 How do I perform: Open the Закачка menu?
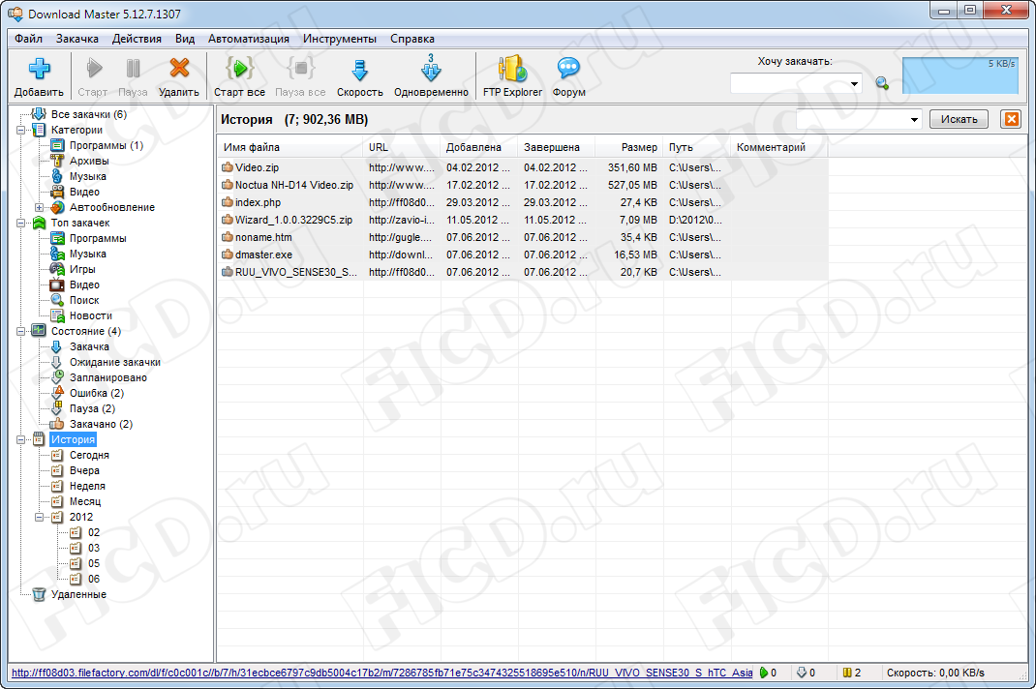(x=77, y=39)
